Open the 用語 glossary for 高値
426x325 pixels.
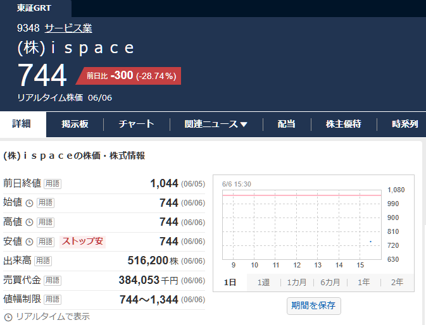click(x=46, y=222)
